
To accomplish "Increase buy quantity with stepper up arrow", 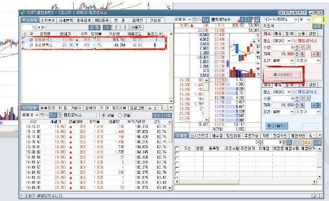I will tap(297, 46).
